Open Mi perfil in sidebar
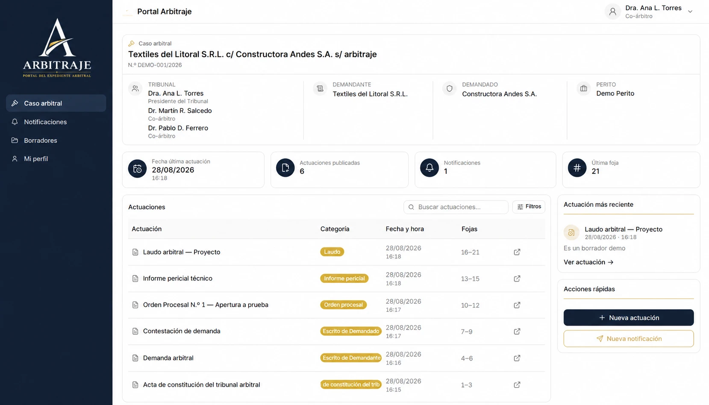Screen dimensions: 709x405 pyautogui.click(x=56, y=158)
